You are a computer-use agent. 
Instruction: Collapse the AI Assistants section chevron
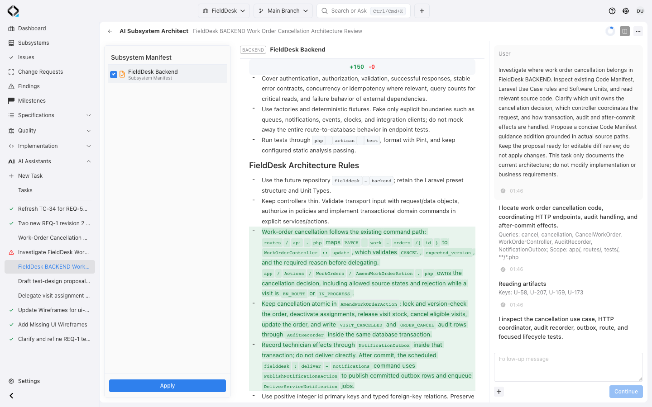89,161
